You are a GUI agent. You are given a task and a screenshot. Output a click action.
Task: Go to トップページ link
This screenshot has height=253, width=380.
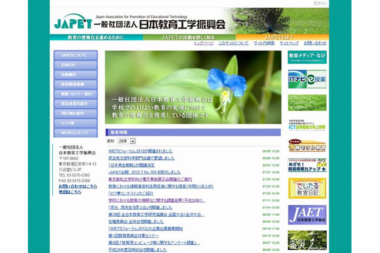coord(204,43)
